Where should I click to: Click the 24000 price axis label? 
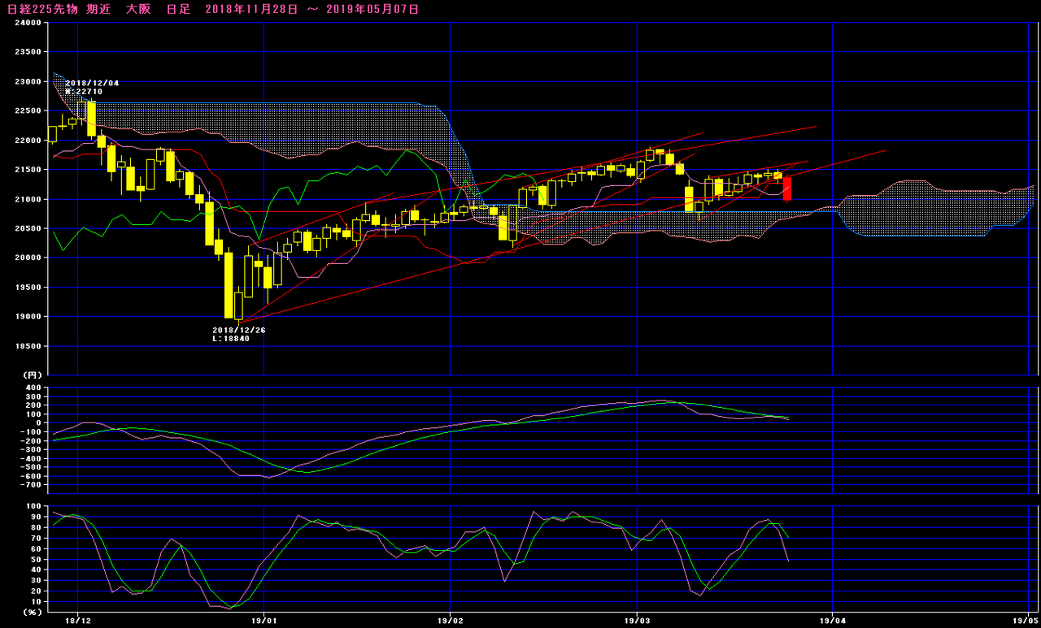pyautogui.click(x=28, y=24)
